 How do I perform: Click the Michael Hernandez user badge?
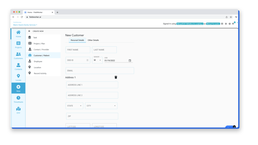click(213, 24)
